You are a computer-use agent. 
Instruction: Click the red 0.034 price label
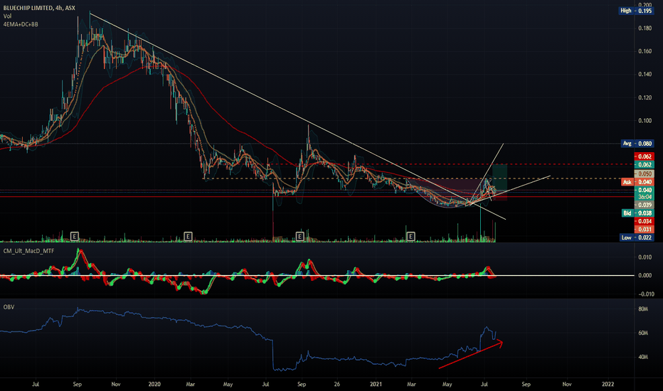[644, 221]
